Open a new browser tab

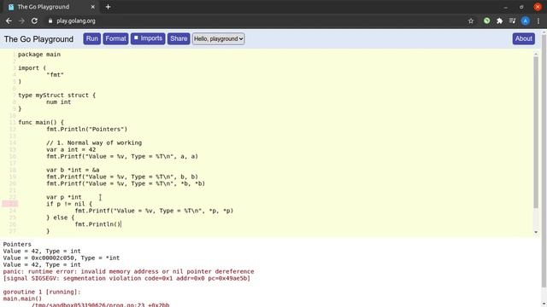click(x=109, y=7)
